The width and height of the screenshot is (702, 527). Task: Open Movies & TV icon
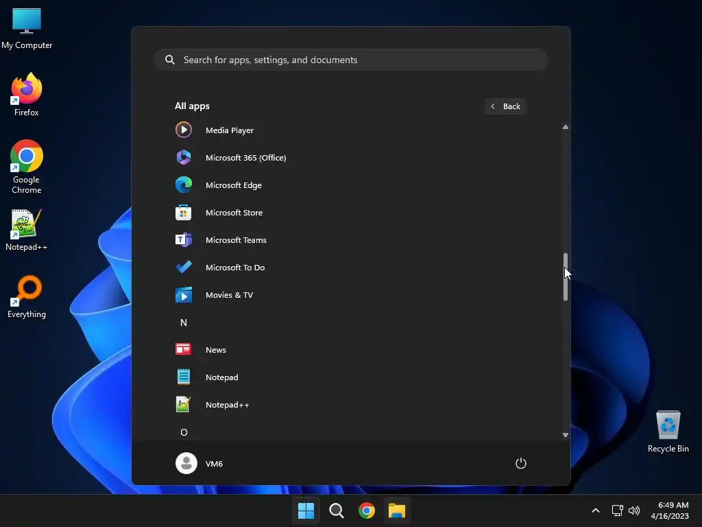click(x=184, y=295)
